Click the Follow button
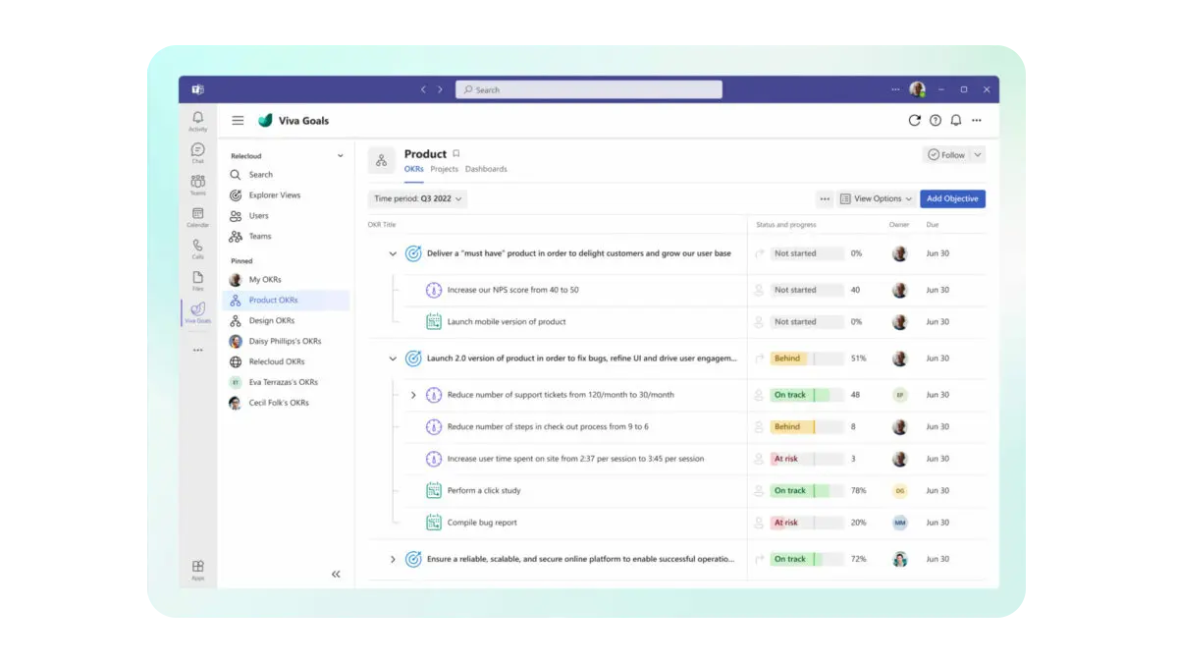 coord(946,155)
